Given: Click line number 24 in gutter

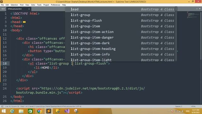Looking at the screenshot, I should [5, 88].
